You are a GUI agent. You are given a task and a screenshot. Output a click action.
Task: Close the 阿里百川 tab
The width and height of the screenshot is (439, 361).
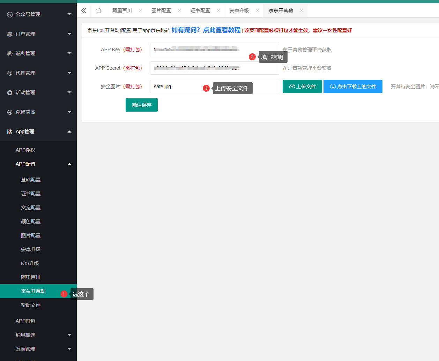pyautogui.click(x=140, y=10)
